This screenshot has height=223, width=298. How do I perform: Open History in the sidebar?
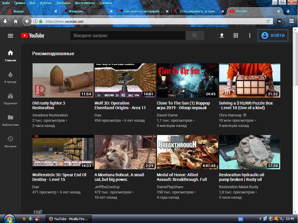pyautogui.click(x=10, y=142)
